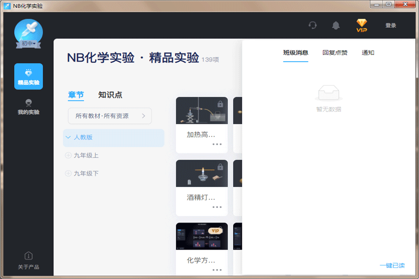This screenshot has width=419, height=279.
Task: Select the 知识点 tab
Action: click(110, 95)
